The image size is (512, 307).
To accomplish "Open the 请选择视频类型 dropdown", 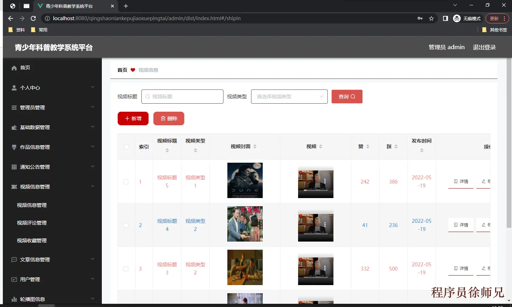I will coord(289,97).
